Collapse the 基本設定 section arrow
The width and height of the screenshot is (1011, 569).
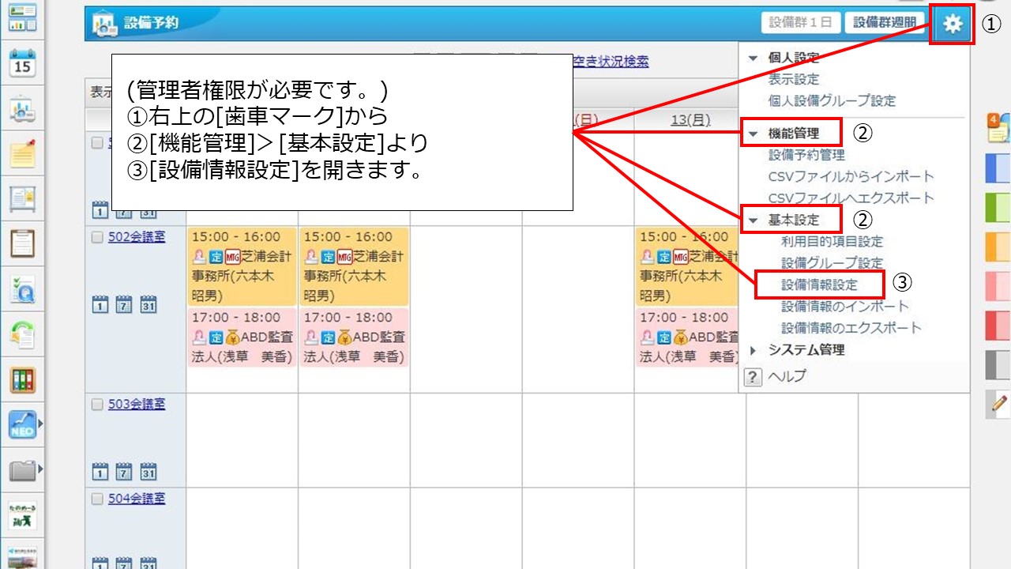(x=753, y=220)
